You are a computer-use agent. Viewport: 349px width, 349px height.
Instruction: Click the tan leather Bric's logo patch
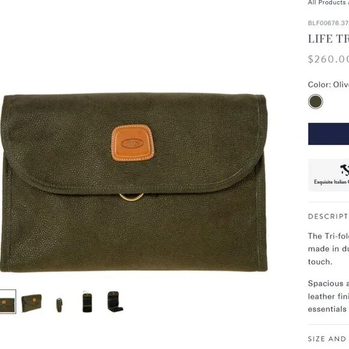132,143
